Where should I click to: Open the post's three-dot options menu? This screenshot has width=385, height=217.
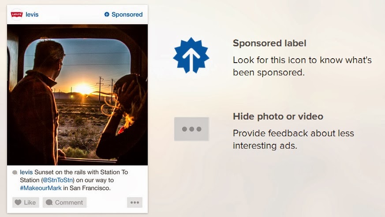point(135,202)
